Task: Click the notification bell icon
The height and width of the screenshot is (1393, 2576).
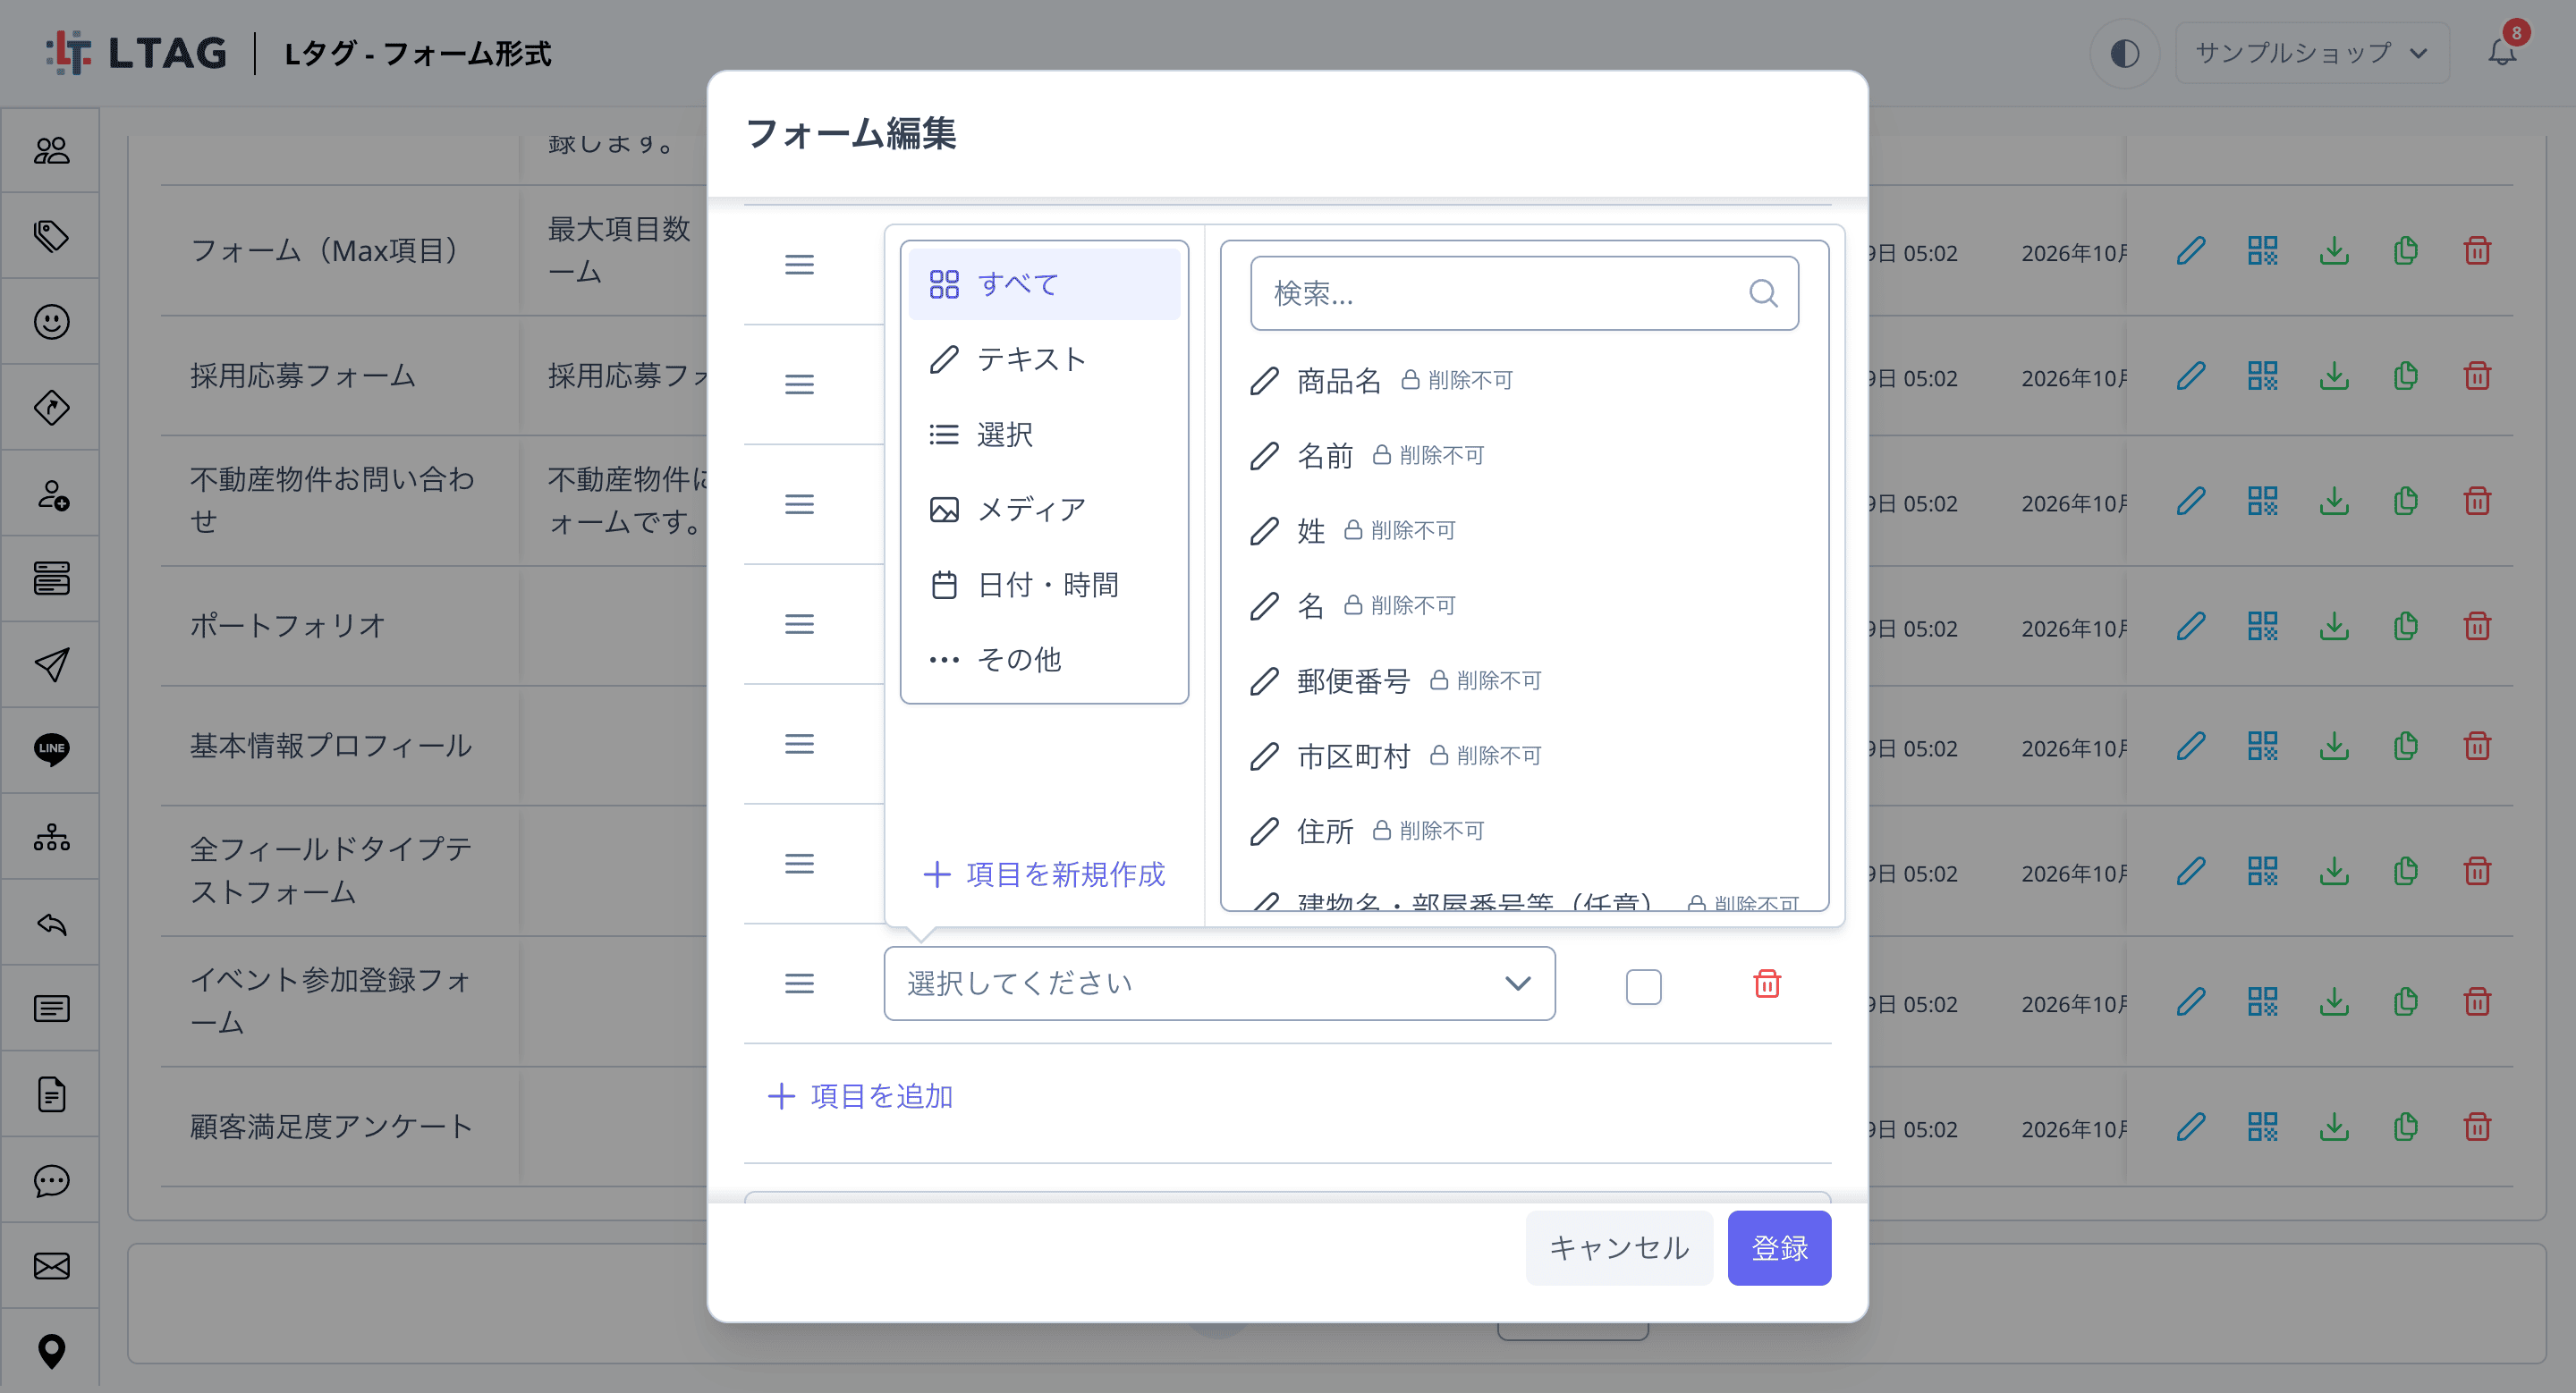Action: click(2501, 52)
